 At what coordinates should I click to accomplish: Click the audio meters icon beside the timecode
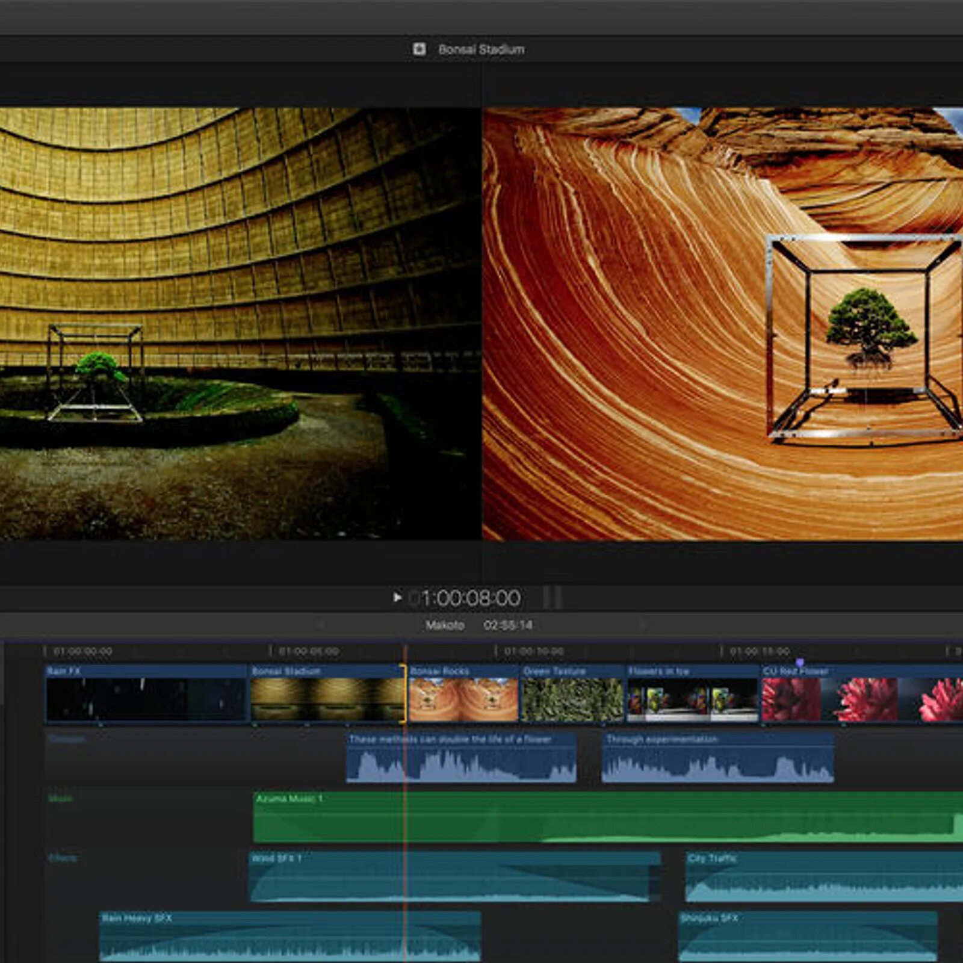553,598
